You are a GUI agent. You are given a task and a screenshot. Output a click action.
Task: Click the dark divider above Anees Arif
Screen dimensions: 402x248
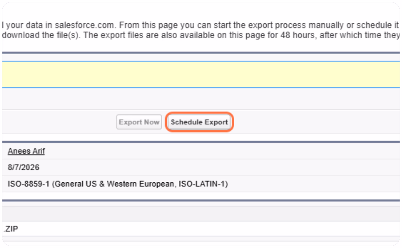click(x=201, y=142)
